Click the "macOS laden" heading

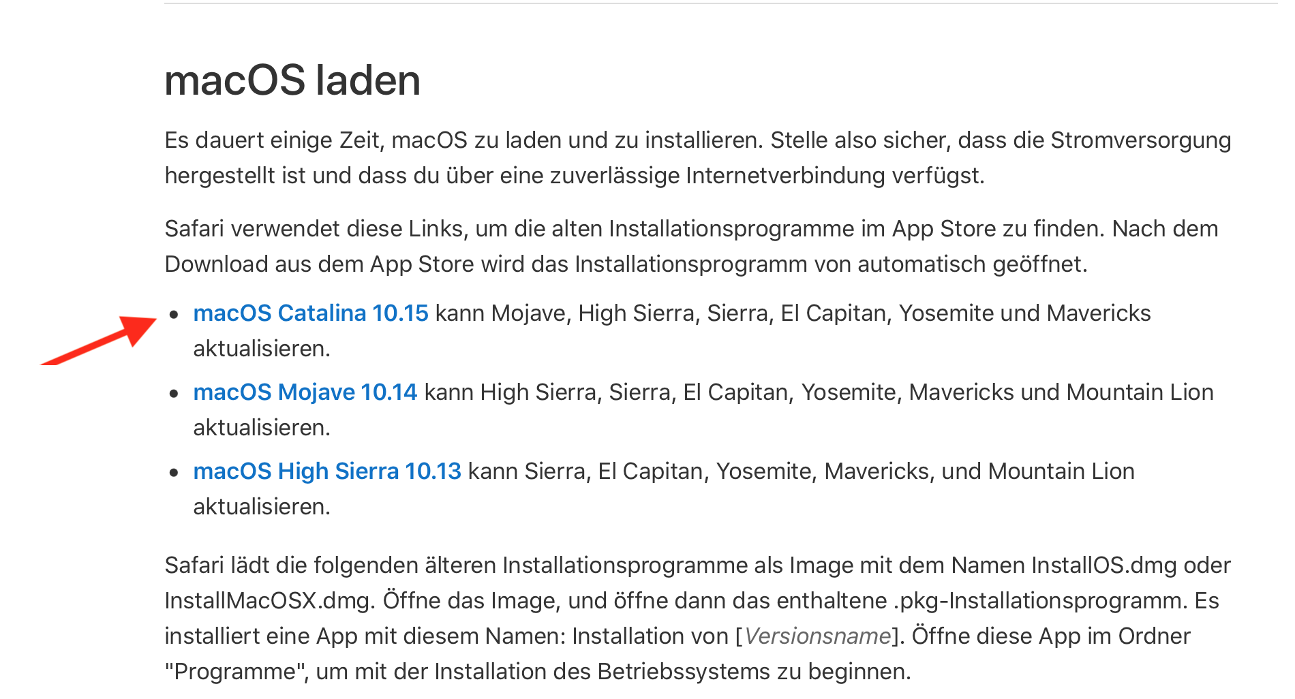pos(292,80)
